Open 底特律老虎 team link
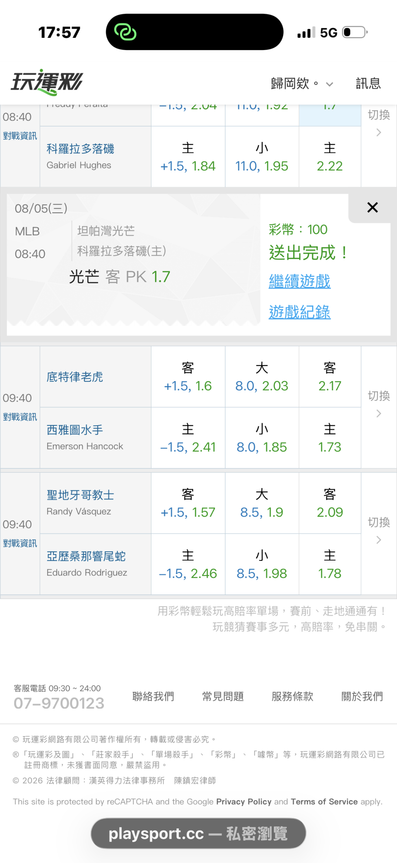 pos(75,377)
